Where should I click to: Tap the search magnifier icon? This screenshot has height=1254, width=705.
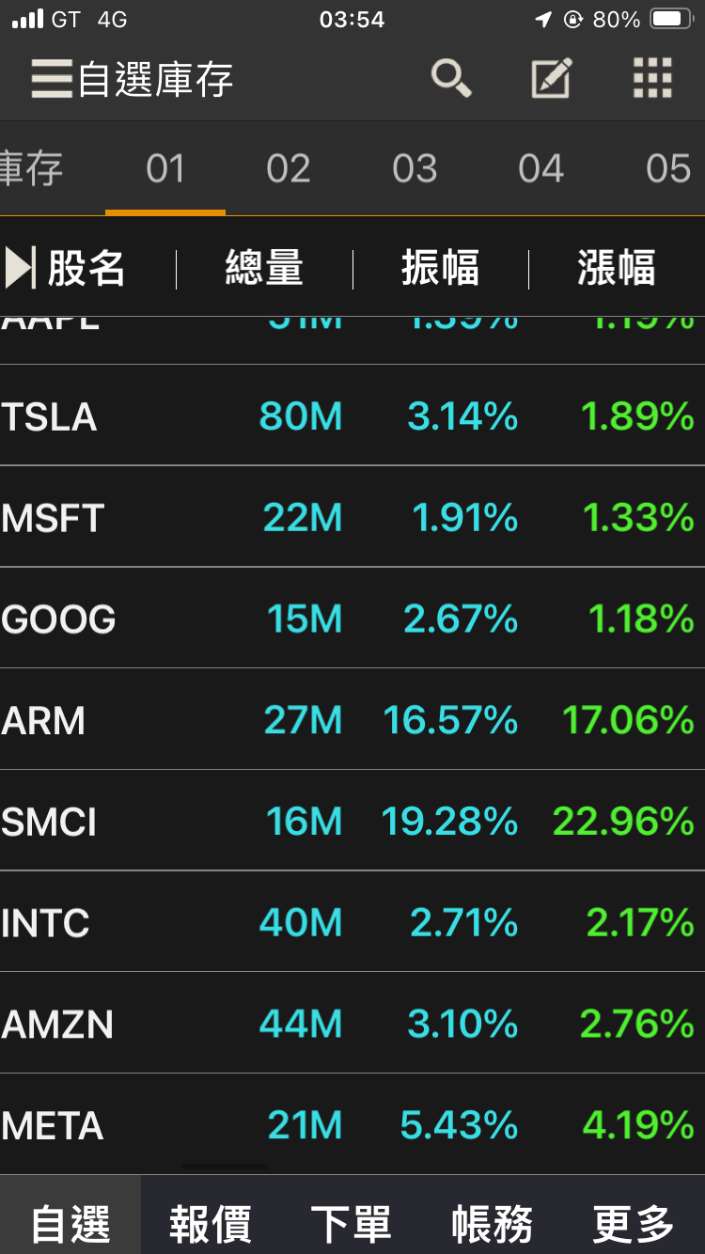point(451,79)
